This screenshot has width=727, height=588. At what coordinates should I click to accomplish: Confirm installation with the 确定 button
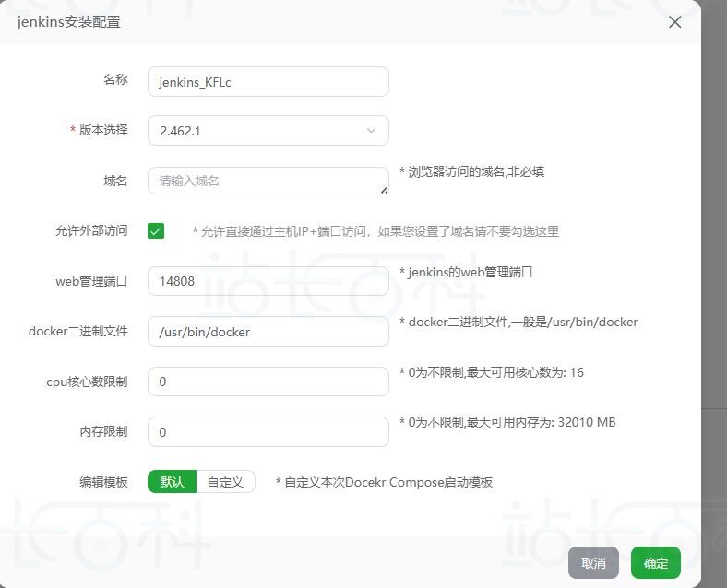tap(656, 563)
